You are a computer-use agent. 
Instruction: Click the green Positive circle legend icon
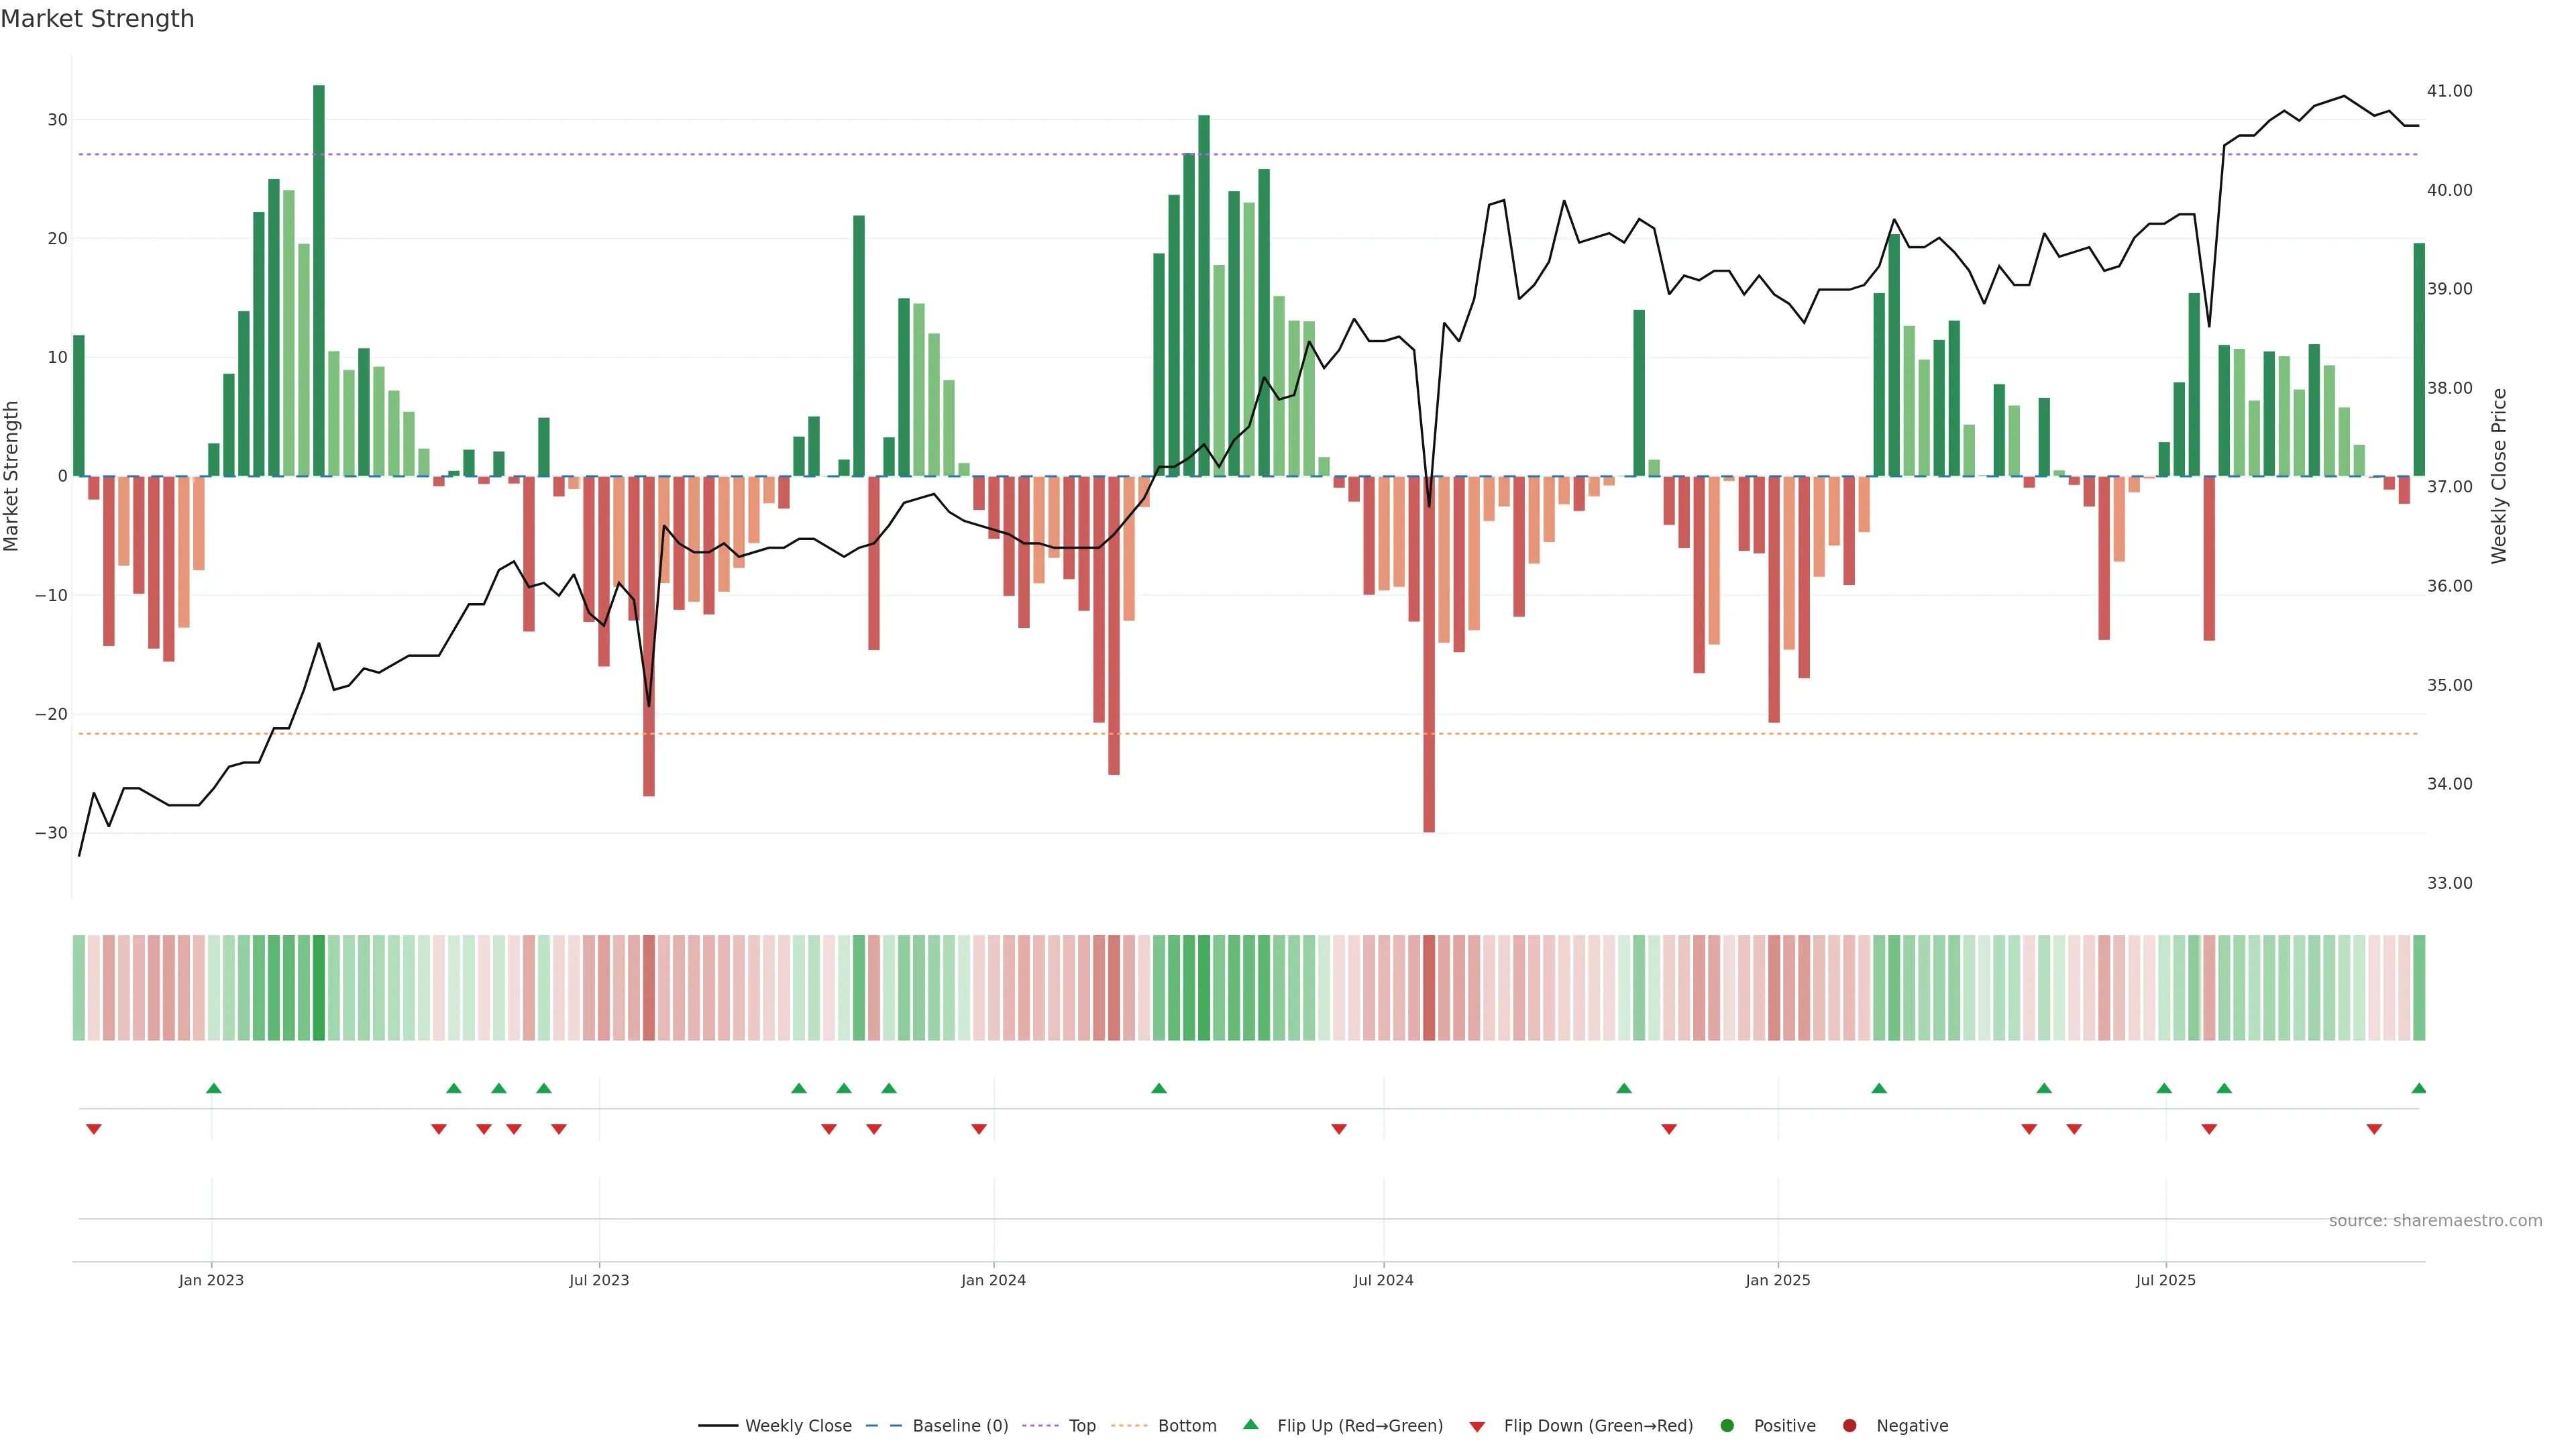(1727, 1425)
